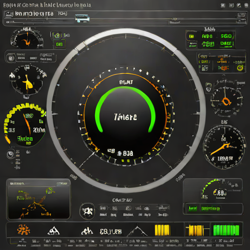Click the white block-letter label in the bottom bar
Image resolution: width=250 pixels, height=250 pixels.
[x=111, y=231]
